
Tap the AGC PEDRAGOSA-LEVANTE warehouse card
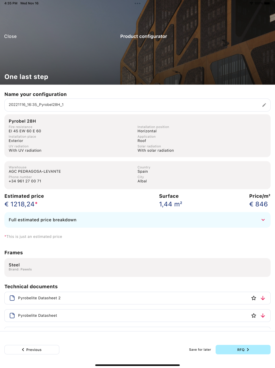click(x=137, y=175)
